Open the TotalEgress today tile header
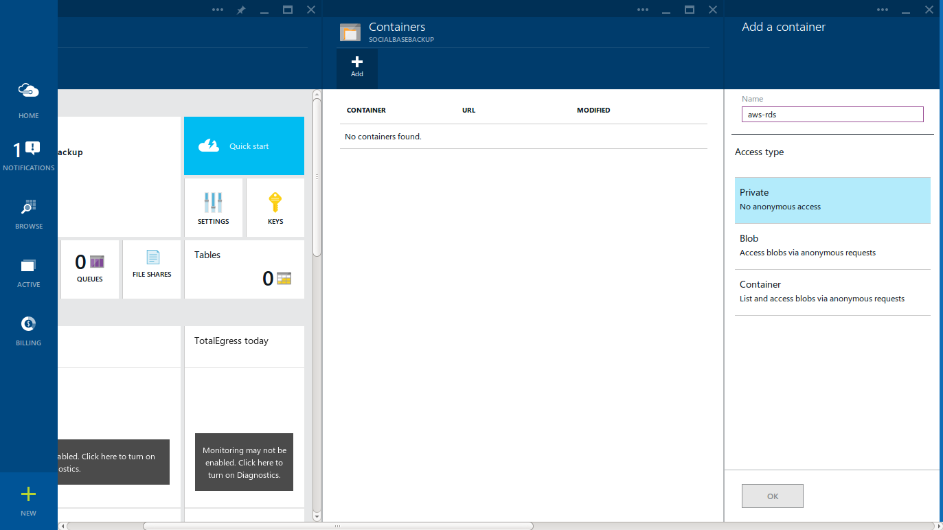Viewport: 943px width, 530px height. pos(244,347)
